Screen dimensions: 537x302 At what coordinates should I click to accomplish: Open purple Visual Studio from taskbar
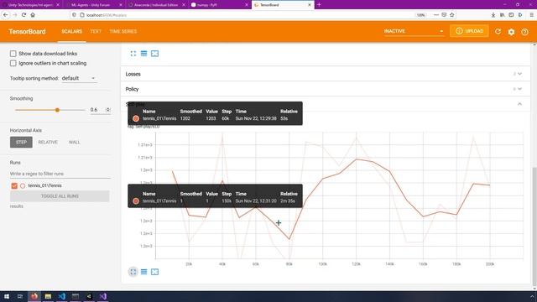click(x=102, y=296)
